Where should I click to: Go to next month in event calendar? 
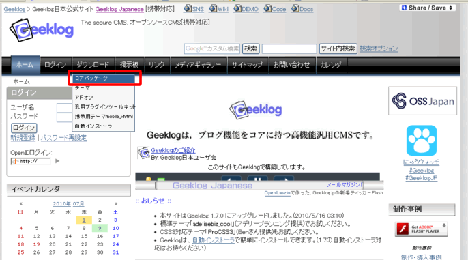[116, 203]
